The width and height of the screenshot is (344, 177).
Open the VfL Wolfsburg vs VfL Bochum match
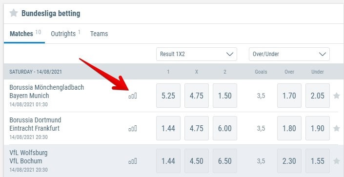pos(28,157)
